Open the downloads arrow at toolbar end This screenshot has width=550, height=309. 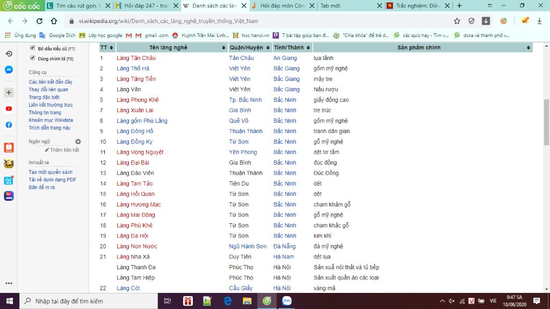pos(539,21)
